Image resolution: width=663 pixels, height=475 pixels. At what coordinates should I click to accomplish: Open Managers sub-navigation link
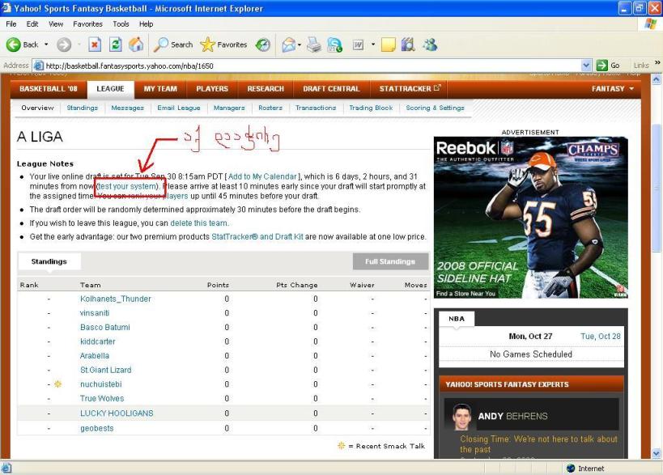tap(229, 108)
